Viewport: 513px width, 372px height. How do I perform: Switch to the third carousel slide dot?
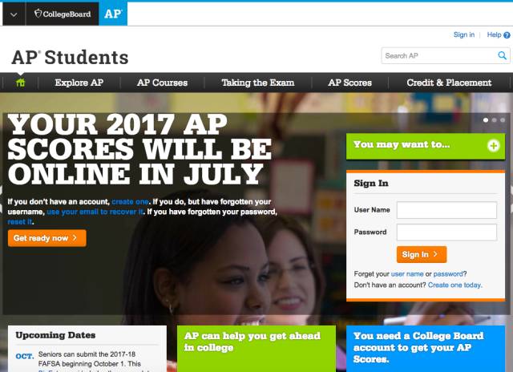(503, 120)
